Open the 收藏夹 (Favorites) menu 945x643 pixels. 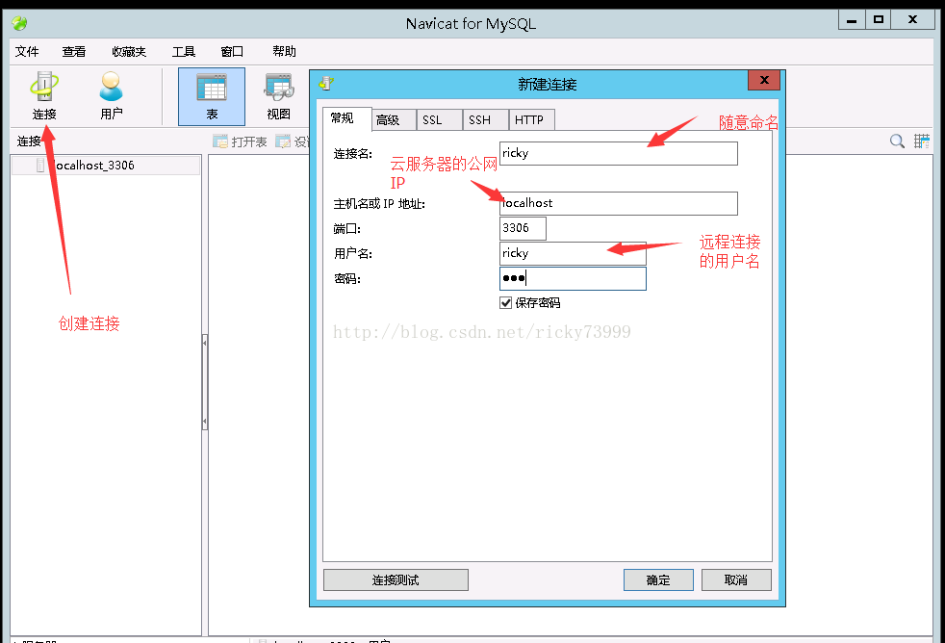[x=129, y=52]
